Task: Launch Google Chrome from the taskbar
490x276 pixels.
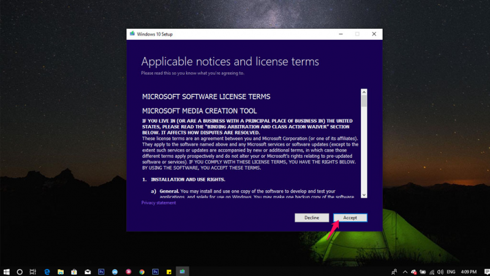Action: point(141,271)
